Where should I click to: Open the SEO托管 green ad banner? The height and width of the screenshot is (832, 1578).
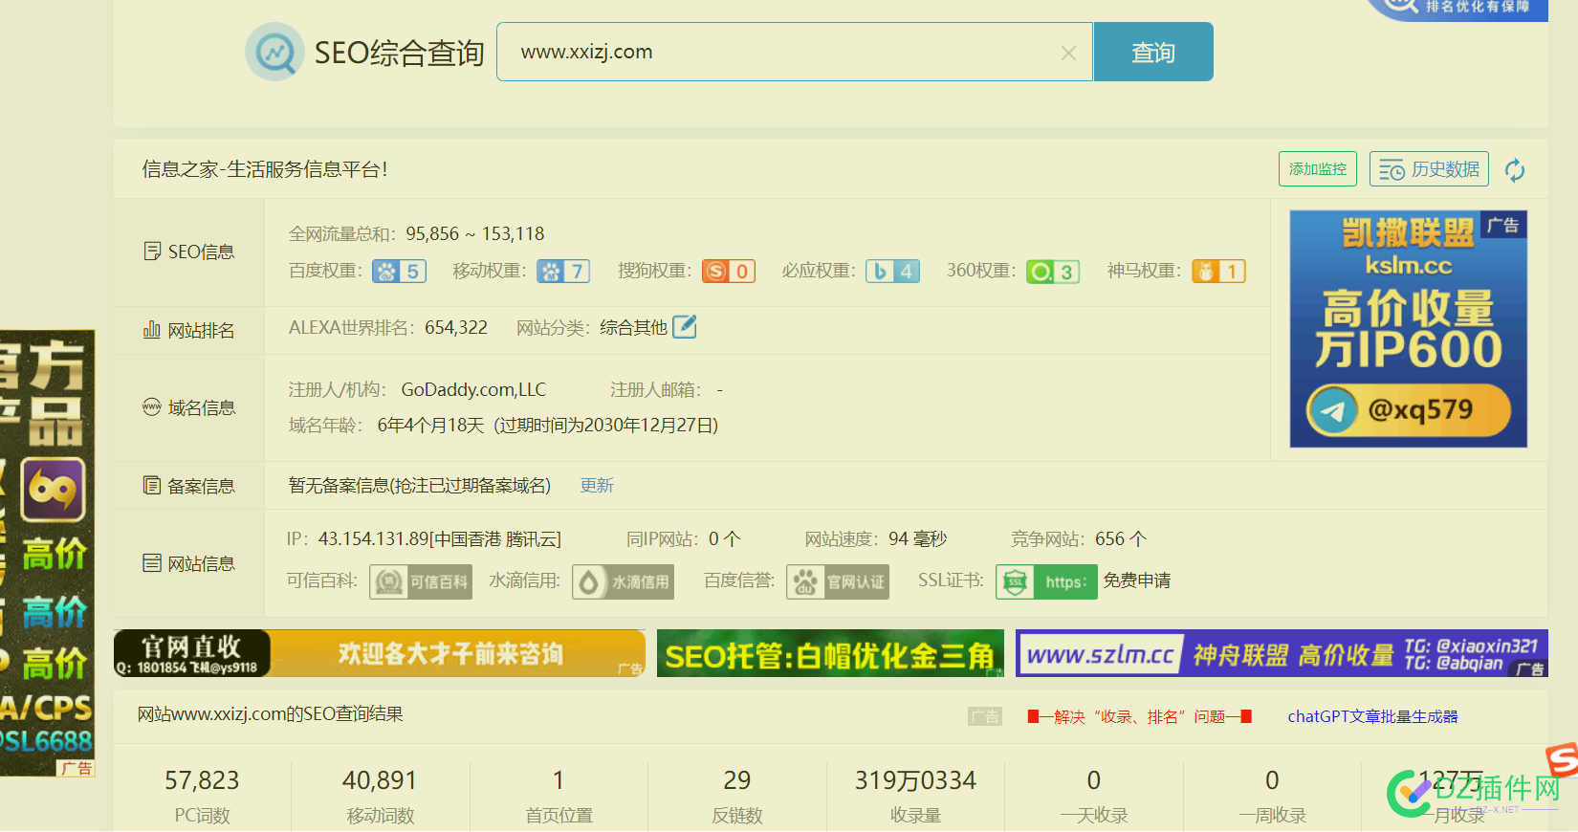830,653
